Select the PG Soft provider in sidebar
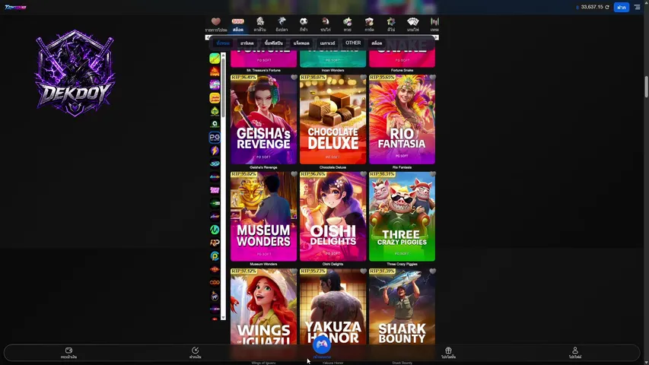Image resolution: width=649 pixels, height=365 pixels. pos(215,138)
